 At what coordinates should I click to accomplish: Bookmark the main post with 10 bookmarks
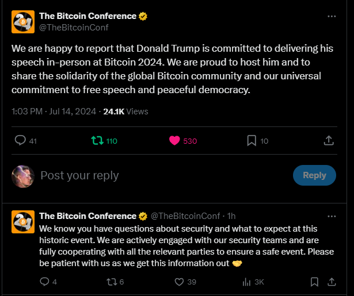pos(252,141)
